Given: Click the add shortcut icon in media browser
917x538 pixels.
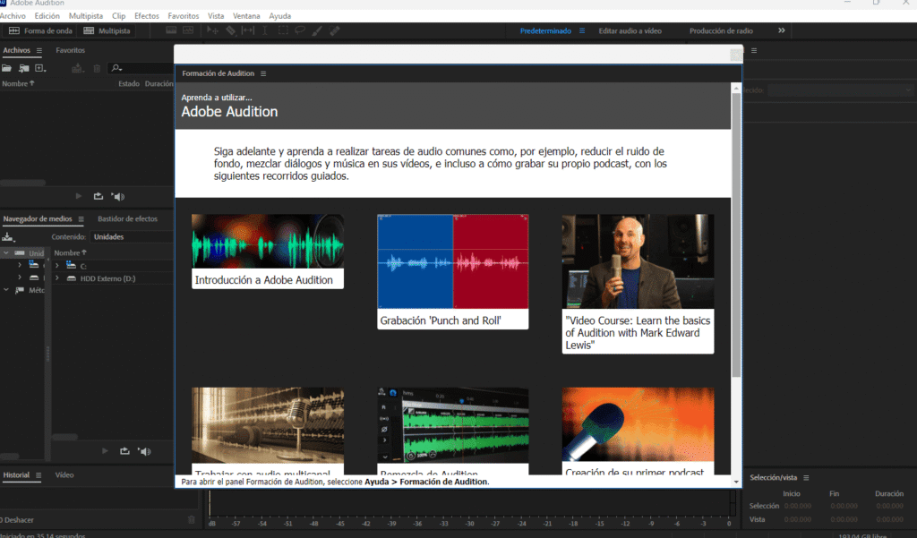Looking at the screenshot, I should tap(8, 237).
